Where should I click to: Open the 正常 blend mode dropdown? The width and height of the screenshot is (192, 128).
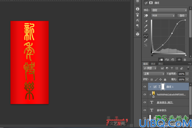click(154, 74)
